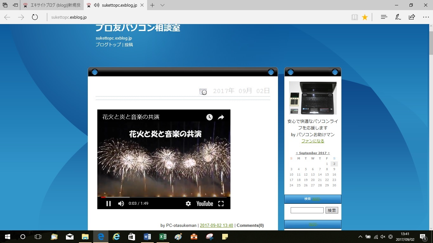Open Sticky Notes from the taskbar

point(225,237)
